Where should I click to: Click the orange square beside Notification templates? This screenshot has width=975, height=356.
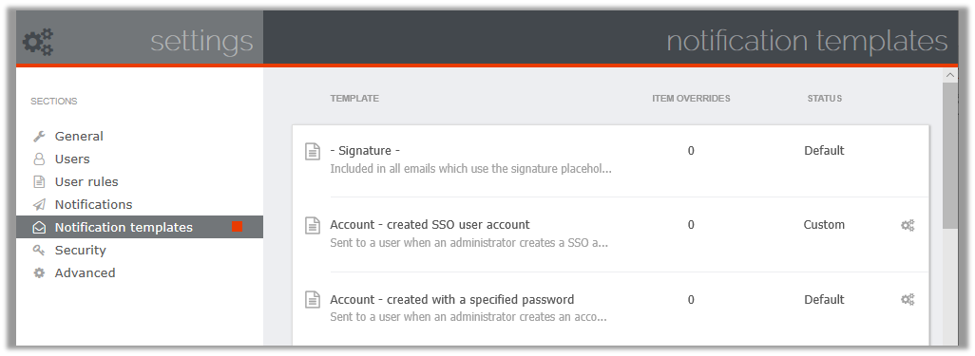pyautogui.click(x=237, y=227)
